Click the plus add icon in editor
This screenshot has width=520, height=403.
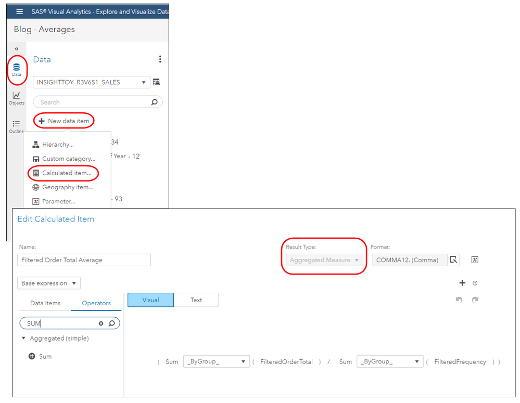click(462, 283)
